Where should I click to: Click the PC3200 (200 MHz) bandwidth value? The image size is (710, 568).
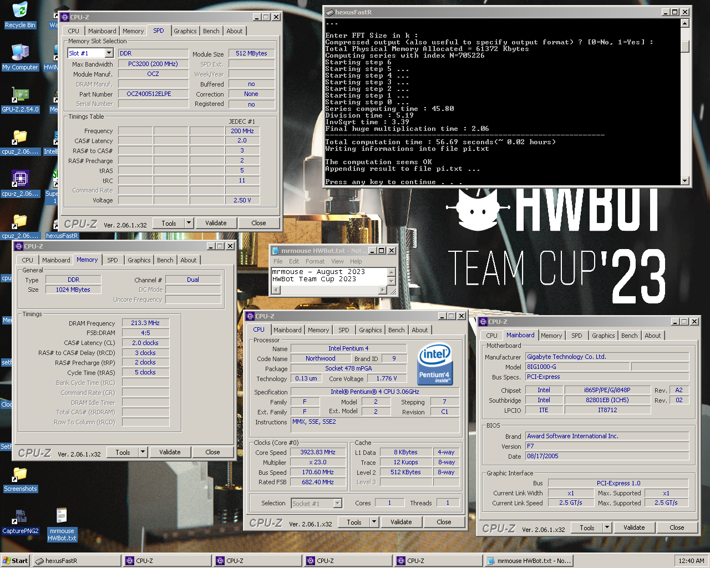(x=153, y=64)
